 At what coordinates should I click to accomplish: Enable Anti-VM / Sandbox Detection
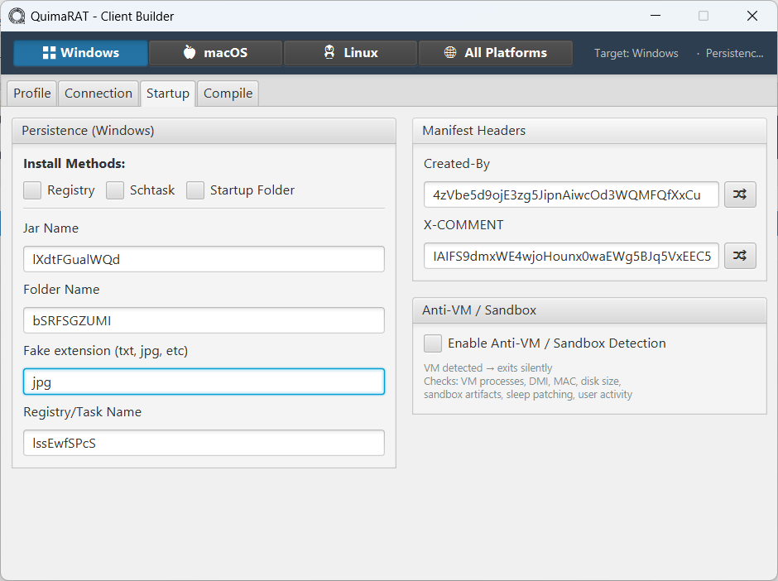point(432,343)
